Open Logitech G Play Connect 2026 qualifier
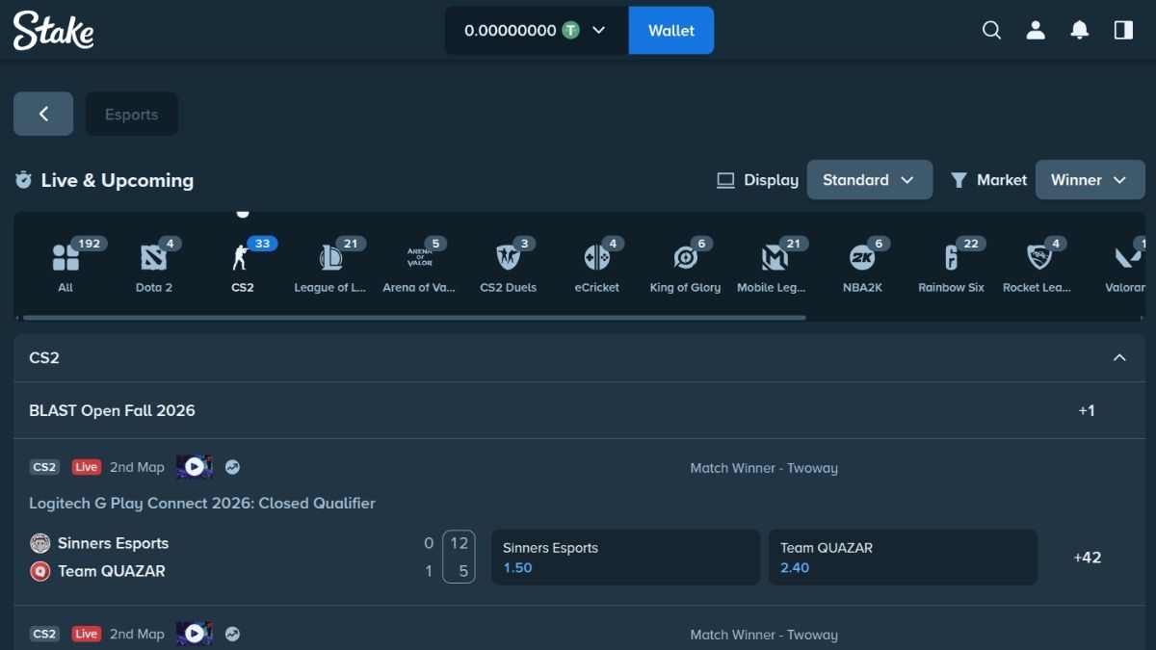 coord(202,504)
